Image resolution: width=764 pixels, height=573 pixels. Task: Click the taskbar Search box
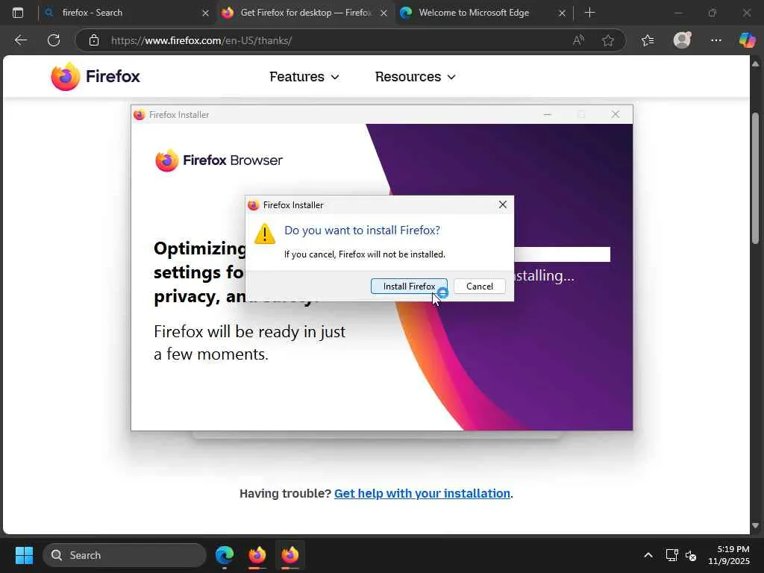point(125,555)
